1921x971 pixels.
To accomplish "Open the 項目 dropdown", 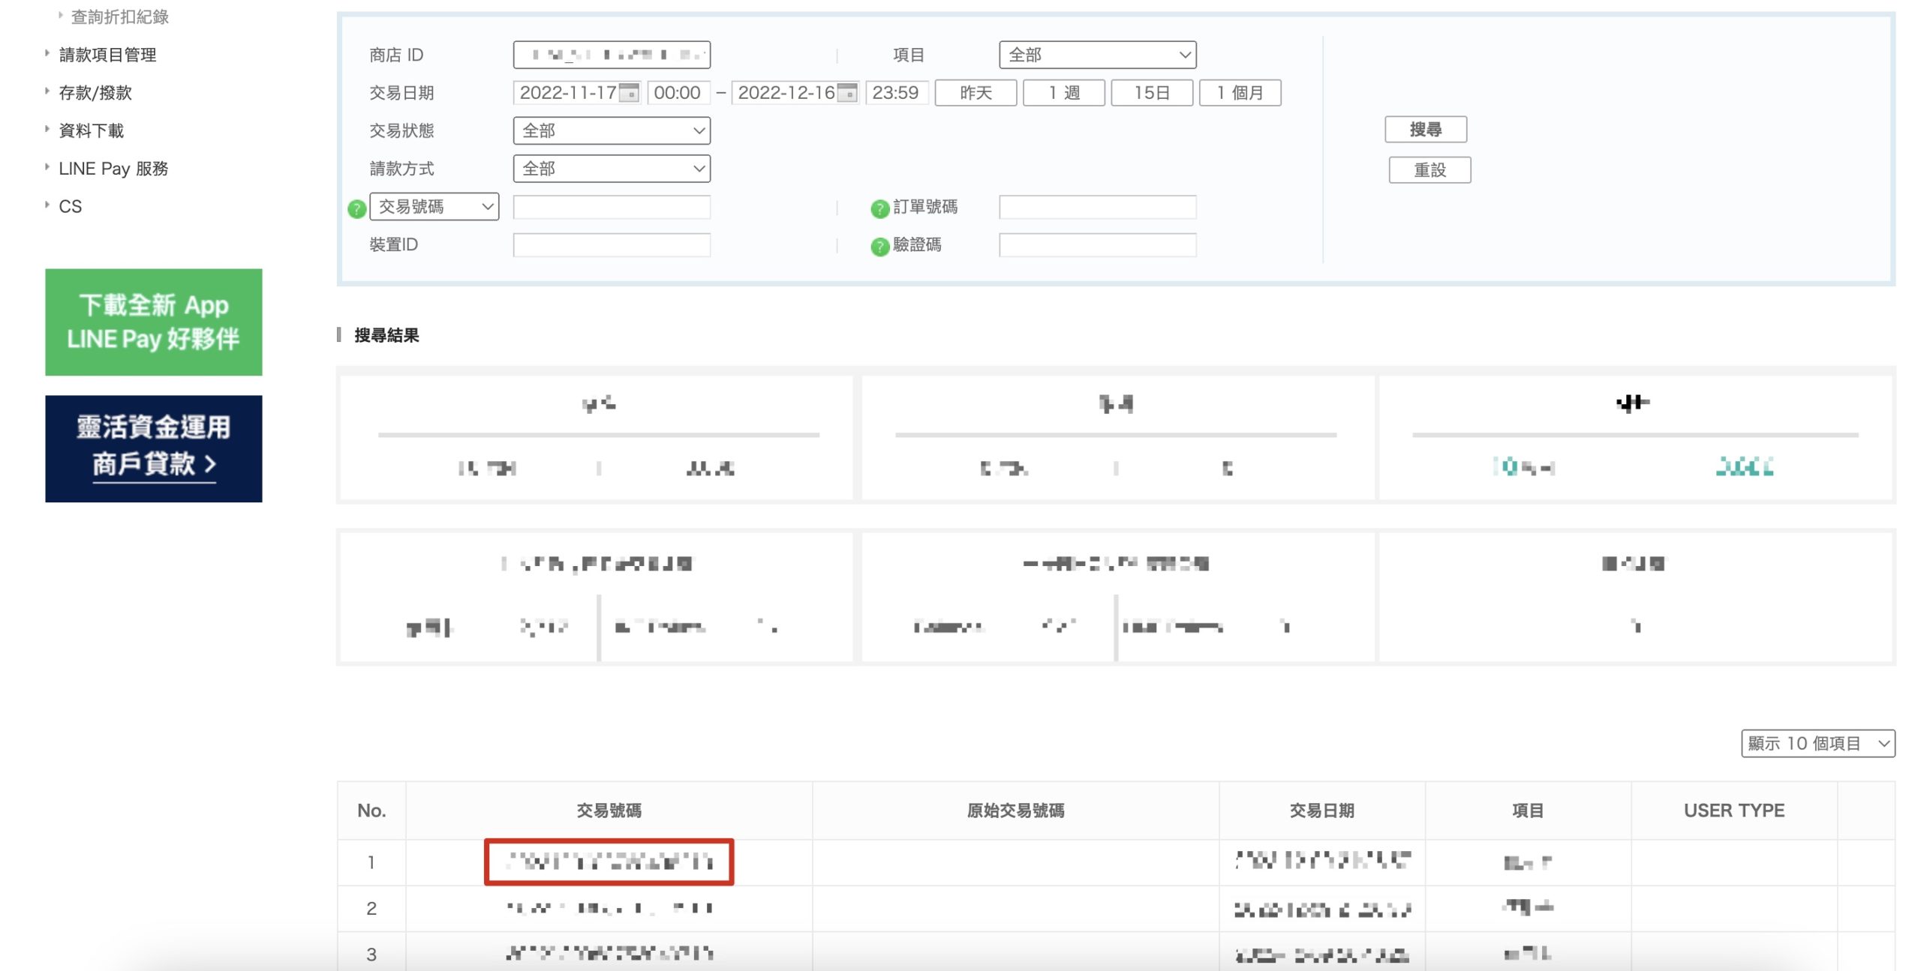I will point(1097,55).
